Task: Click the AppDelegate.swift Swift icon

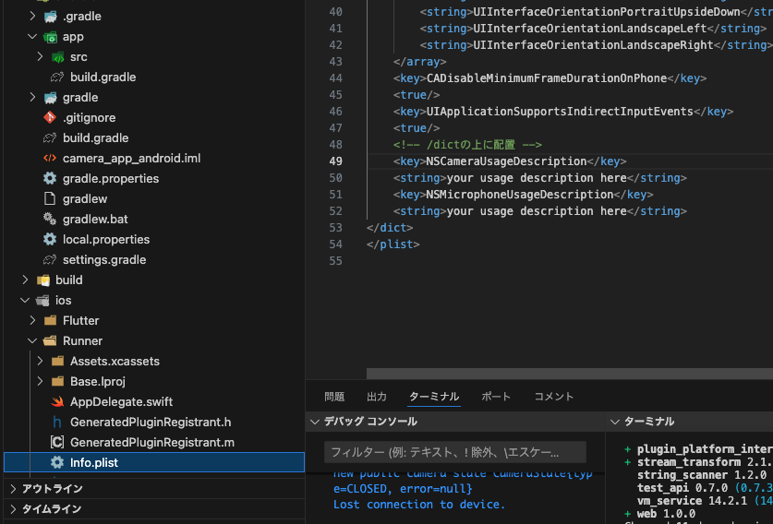Action: click(x=57, y=402)
